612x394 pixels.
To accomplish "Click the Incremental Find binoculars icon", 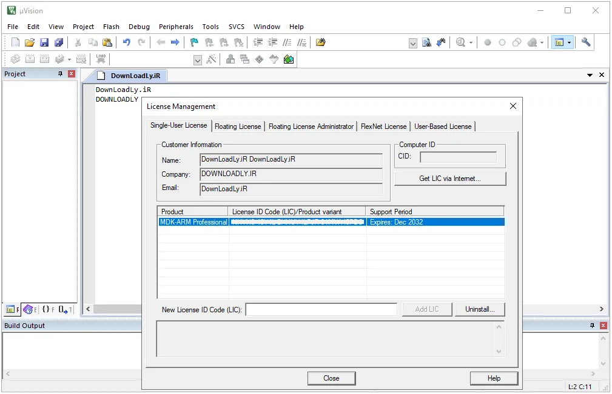I will pos(441,42).
